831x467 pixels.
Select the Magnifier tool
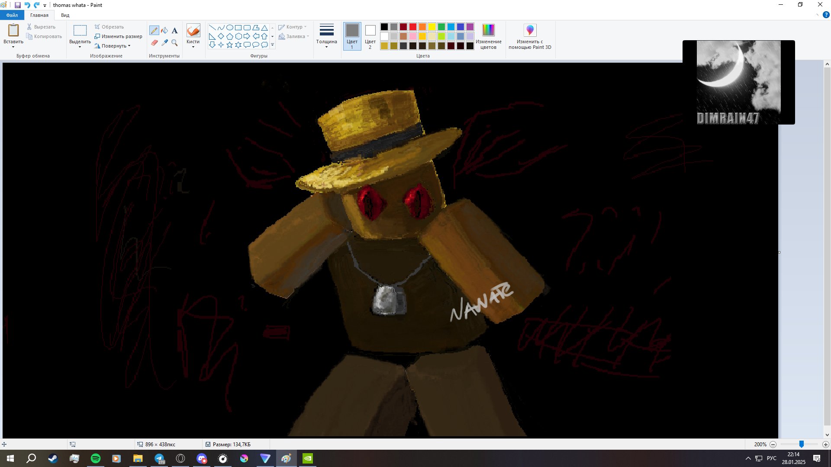175,42
